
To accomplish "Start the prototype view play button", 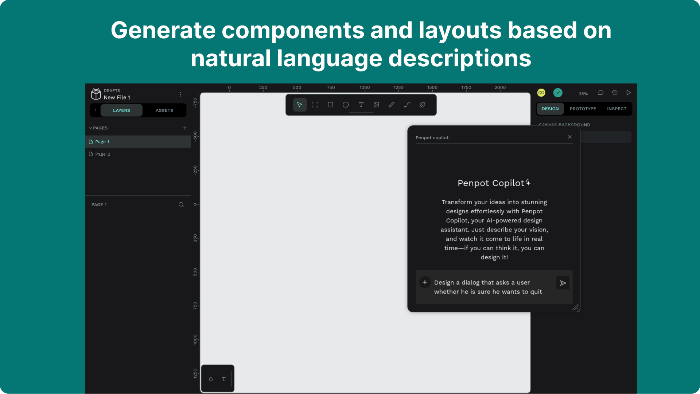I will point(629,93).
